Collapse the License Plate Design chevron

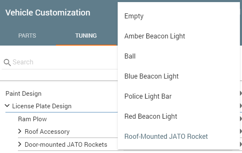[7, 106]
